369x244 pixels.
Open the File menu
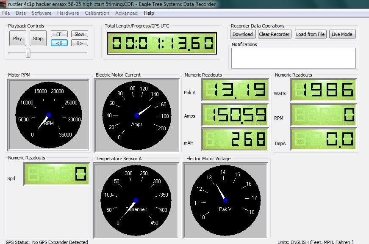[x=6, y=13]
